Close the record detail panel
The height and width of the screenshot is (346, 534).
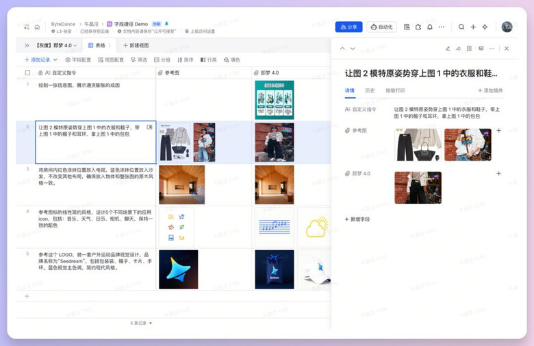507,49
